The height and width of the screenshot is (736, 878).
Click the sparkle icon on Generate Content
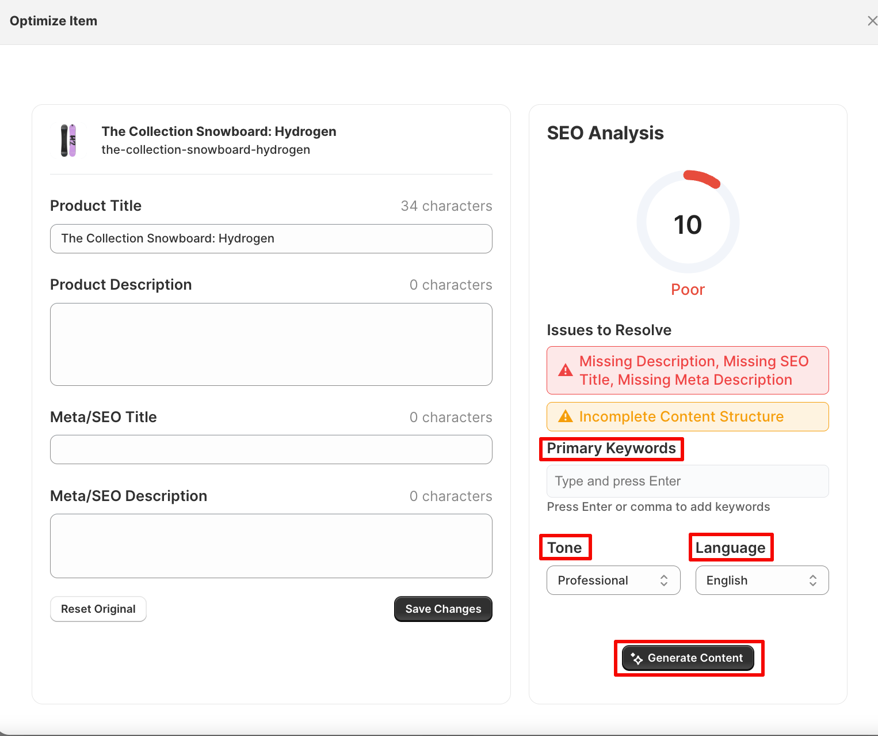coord(636,658)
